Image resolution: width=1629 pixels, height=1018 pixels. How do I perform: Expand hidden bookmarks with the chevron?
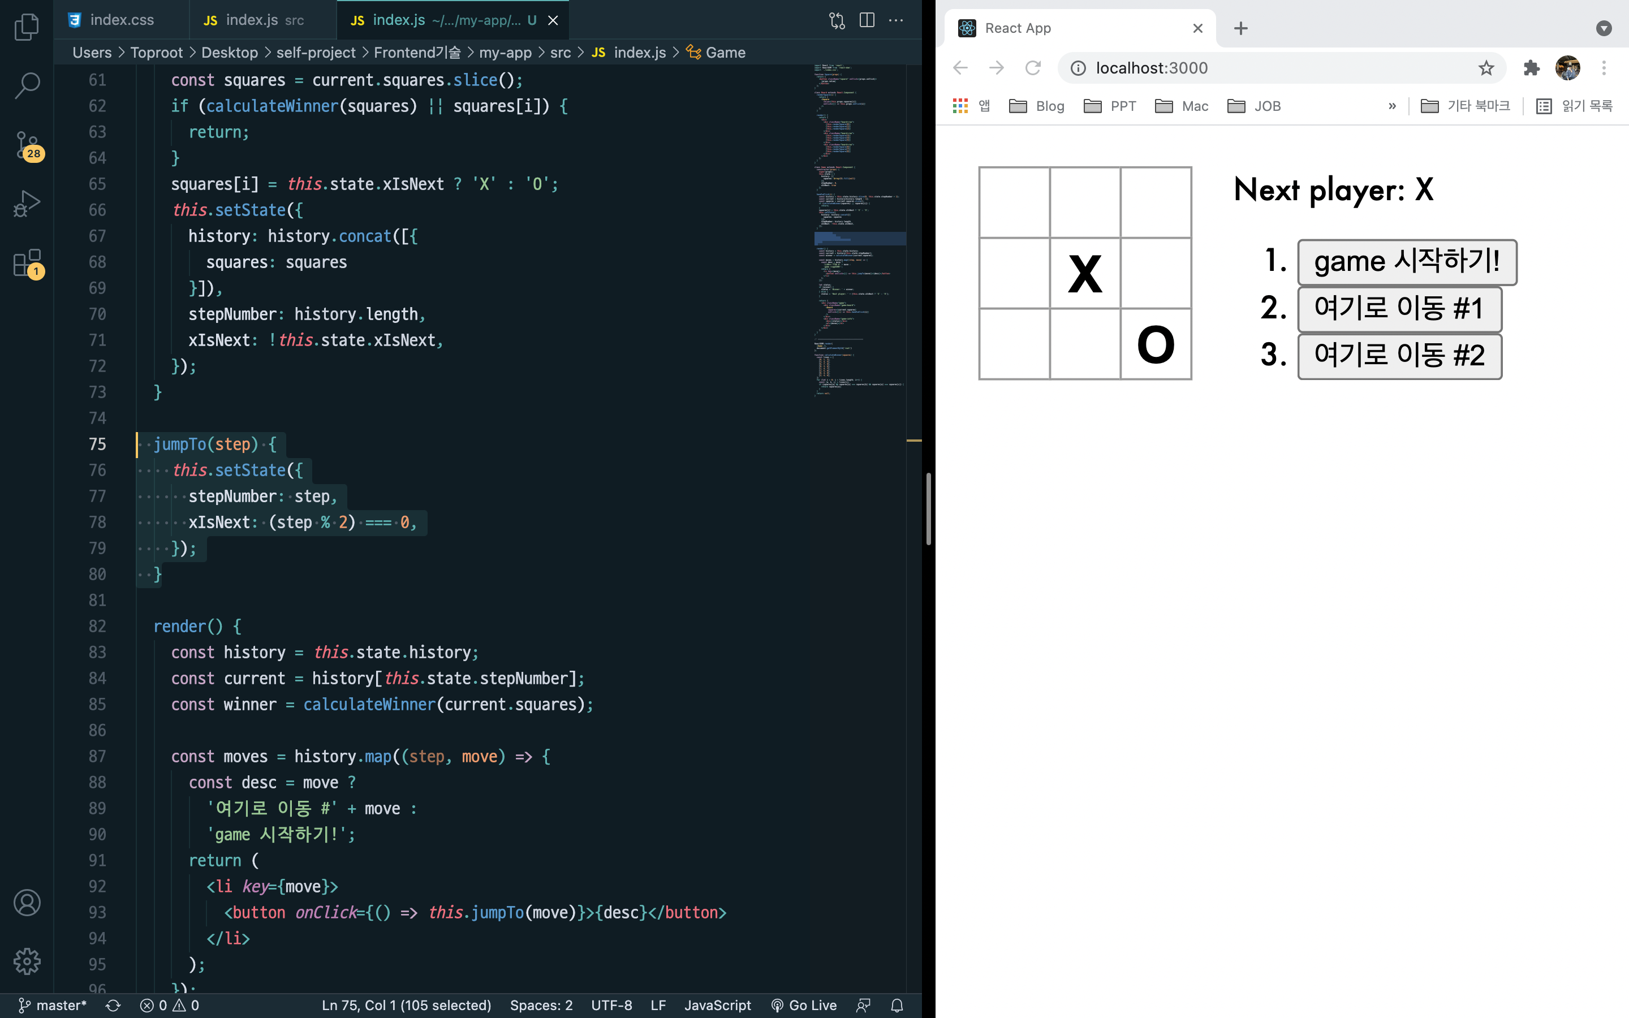1392,106
